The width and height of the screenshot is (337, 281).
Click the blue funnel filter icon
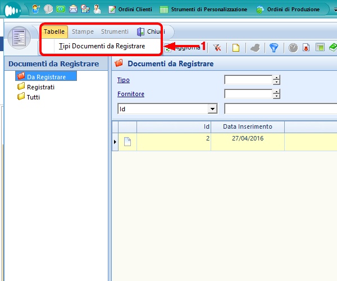274,48
